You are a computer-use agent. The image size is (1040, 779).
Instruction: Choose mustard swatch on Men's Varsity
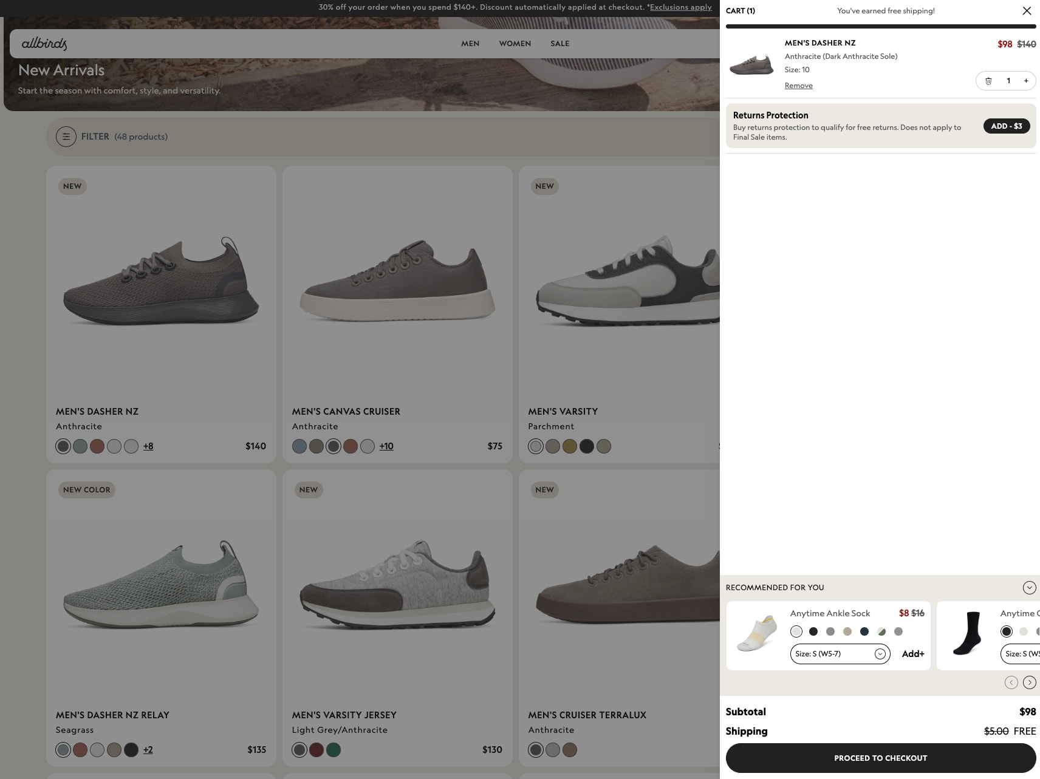[x=570, y=446]
